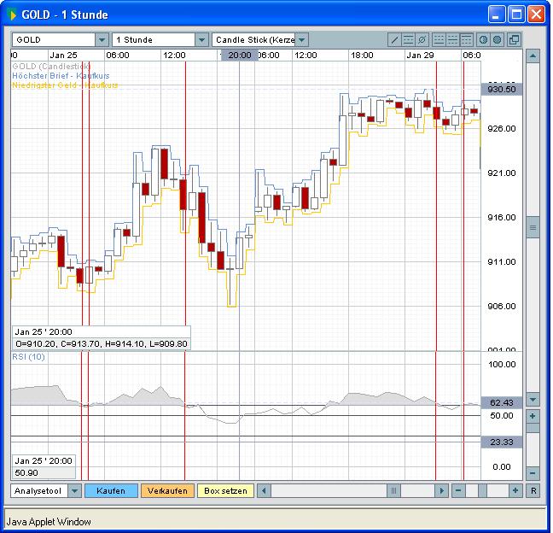Click the OHLC values O=910.20 info box
The image size is (553, 533).
pos(102,344)
